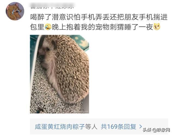Screen dimensions: 174x136
Task: Click the hedgehog's spines in the photo
Action: tap(71, 71)
